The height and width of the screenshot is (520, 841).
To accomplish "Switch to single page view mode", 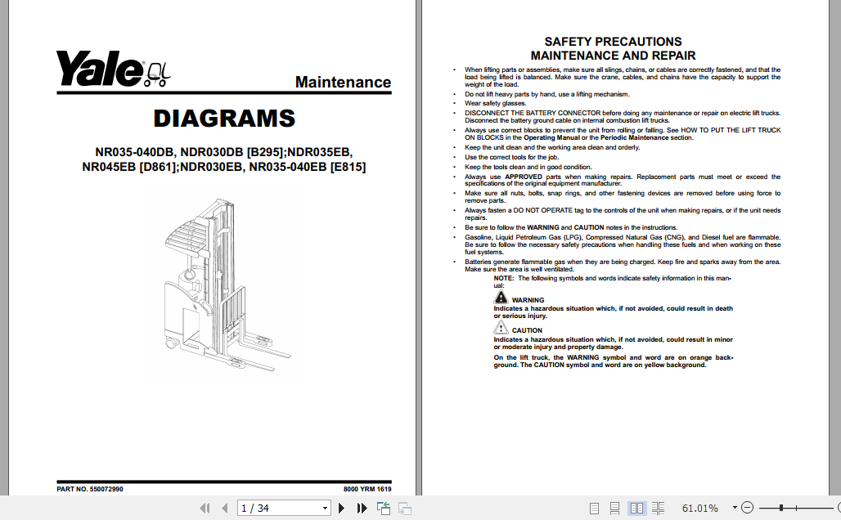I will point(594,508).
